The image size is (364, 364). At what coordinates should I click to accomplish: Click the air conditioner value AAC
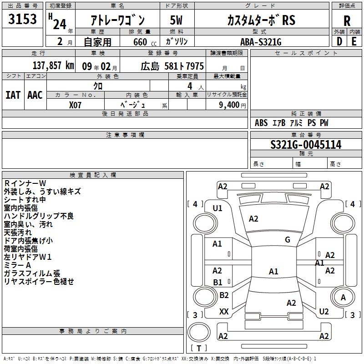35,95
